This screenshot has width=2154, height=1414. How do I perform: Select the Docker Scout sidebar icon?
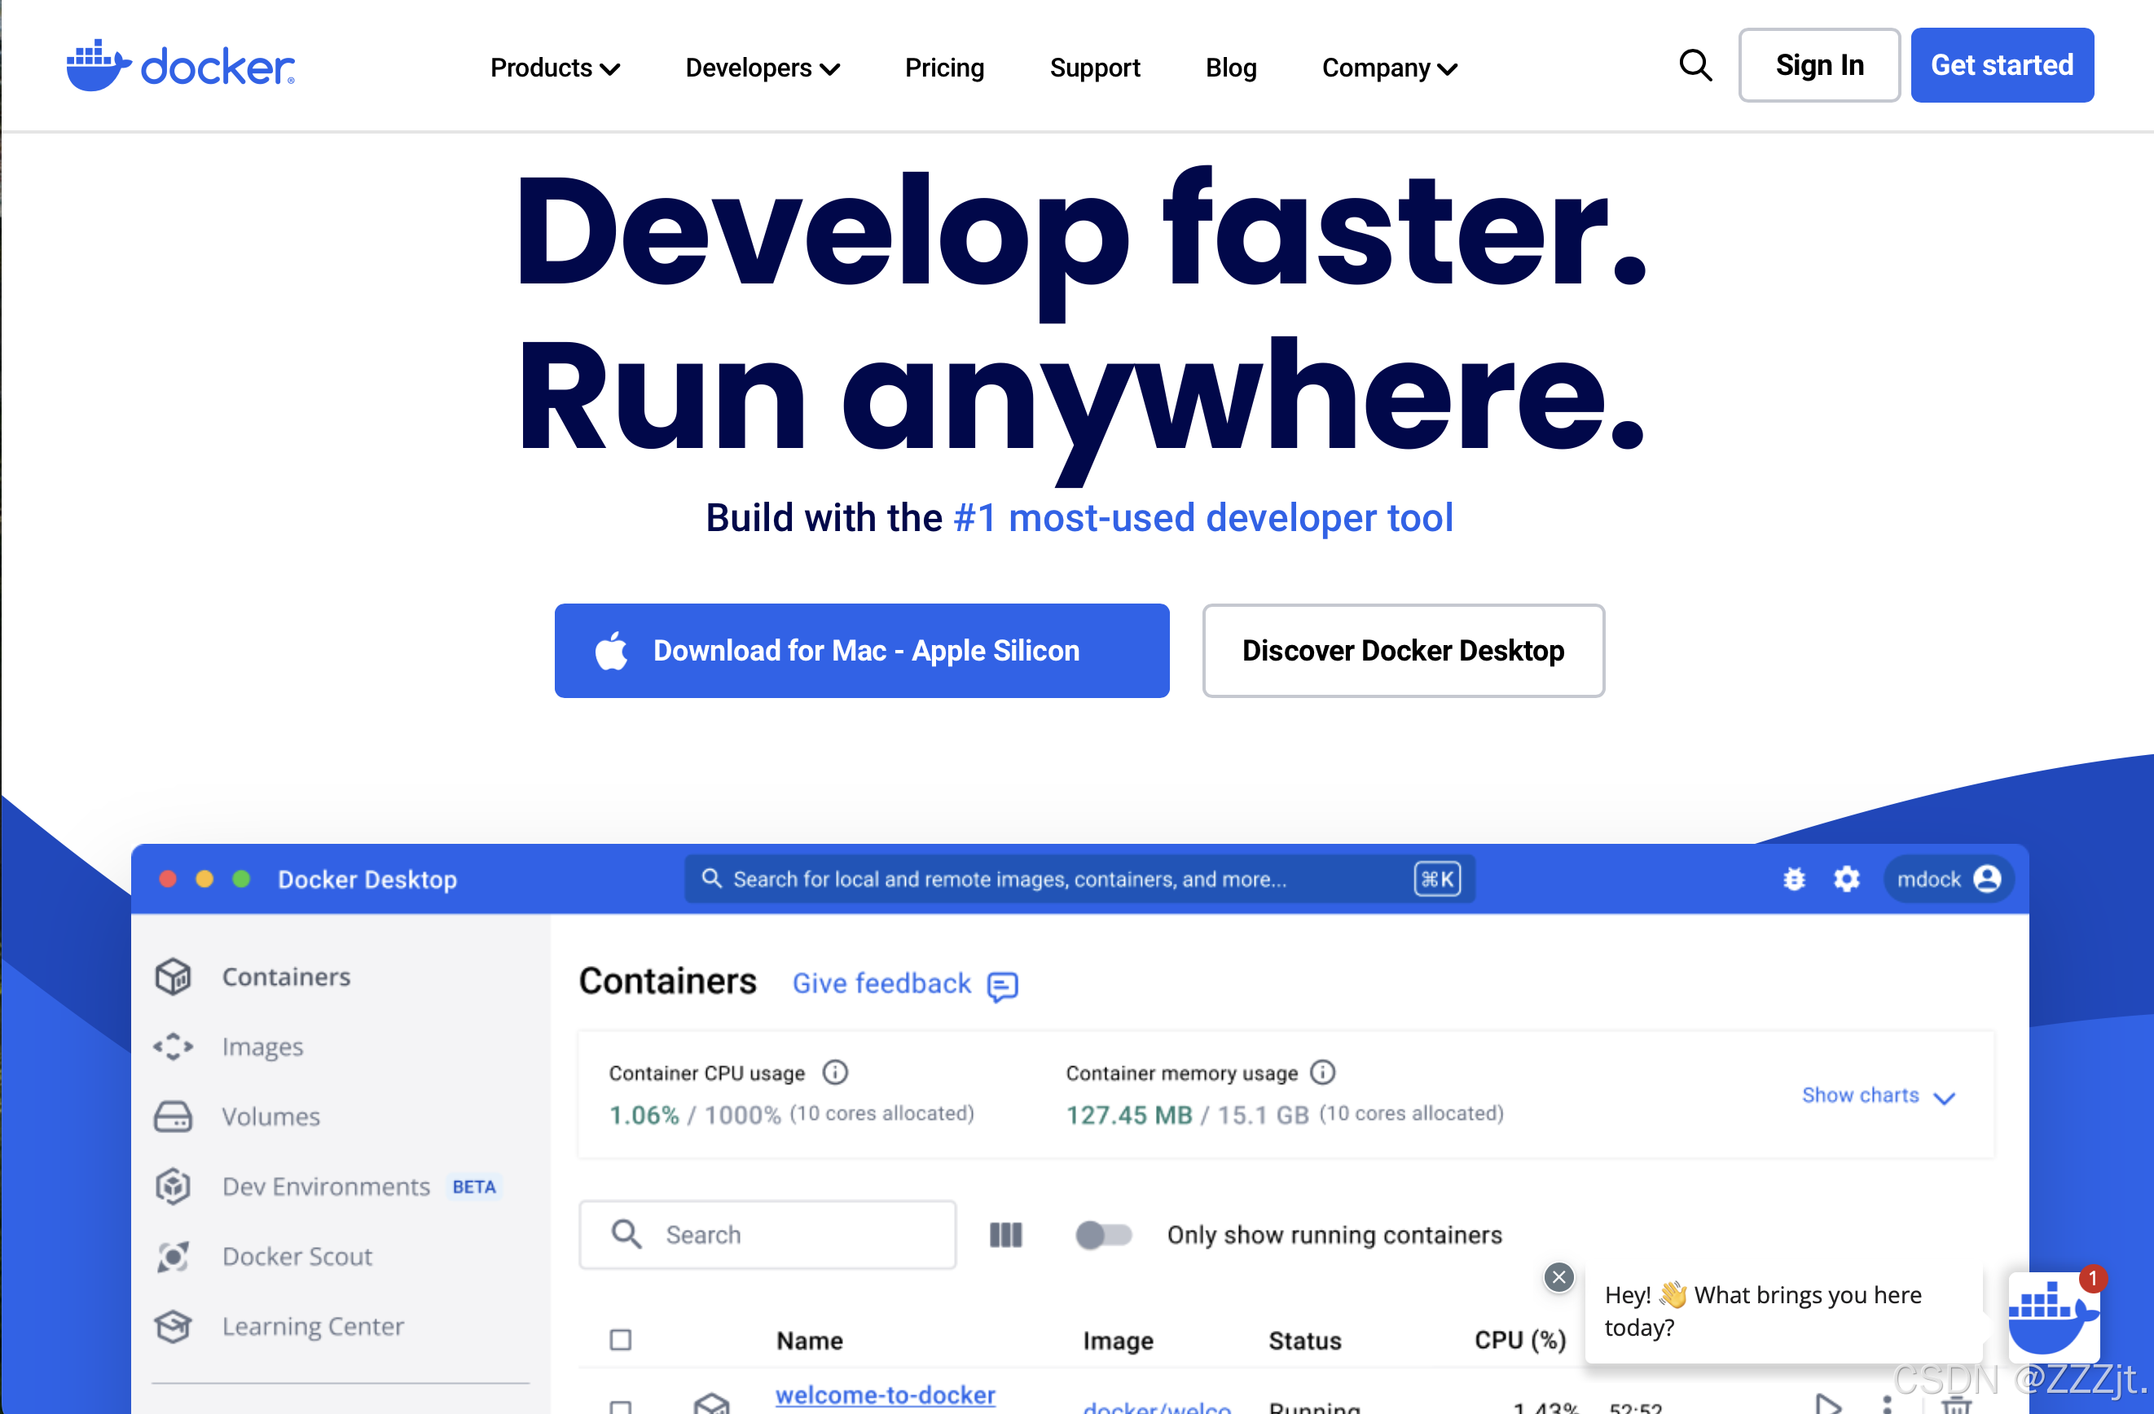(173, 1256)
